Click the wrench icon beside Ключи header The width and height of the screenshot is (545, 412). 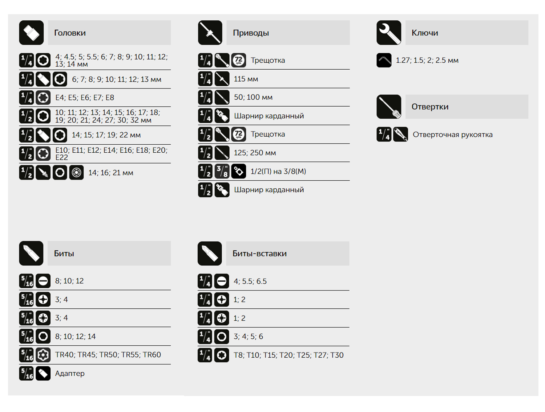tap(389, 33)
